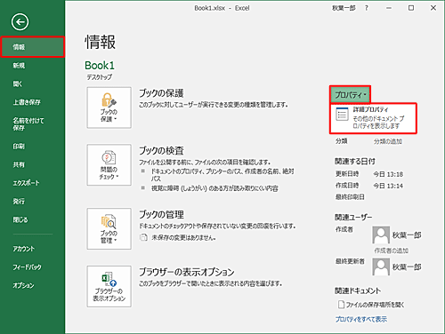Close the Excel window
This screenshot has width=445, height=334.
[x=433, y=8]
